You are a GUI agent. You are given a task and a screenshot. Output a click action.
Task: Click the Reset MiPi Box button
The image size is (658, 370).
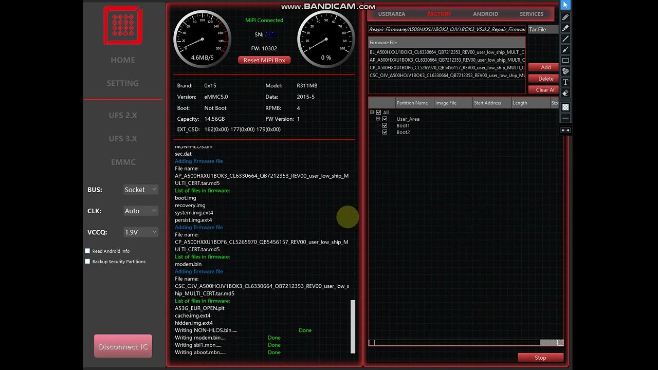click(264, 60)
